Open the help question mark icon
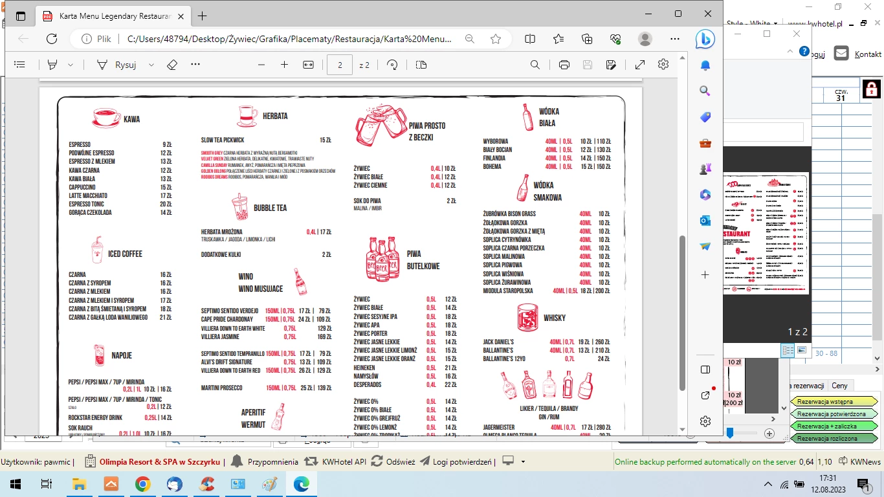The height and width of the screenshot is (497, 884). tap(804, 51)
